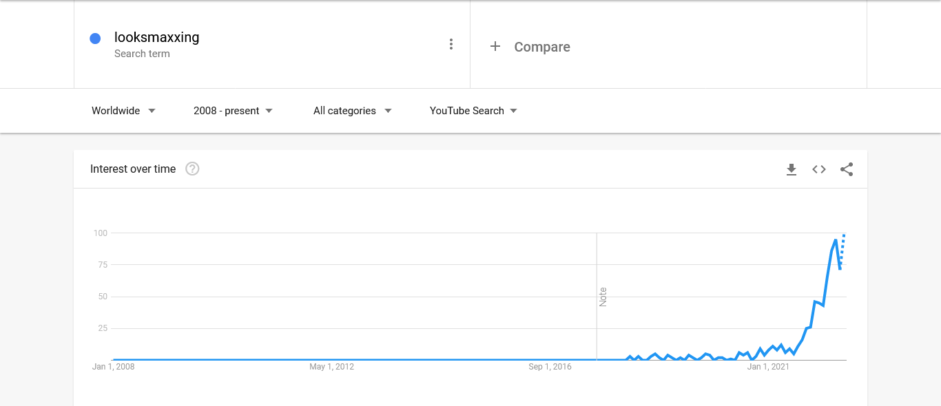Download the Interest over time CSV
The image size is (941, 406).
tap(792, 169)
